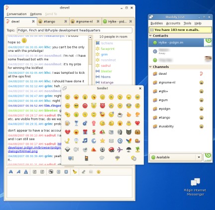The width and height of the screenshot is (215, 210).
Task: Open the Options menu in devel window
Action: click(36, 14)
